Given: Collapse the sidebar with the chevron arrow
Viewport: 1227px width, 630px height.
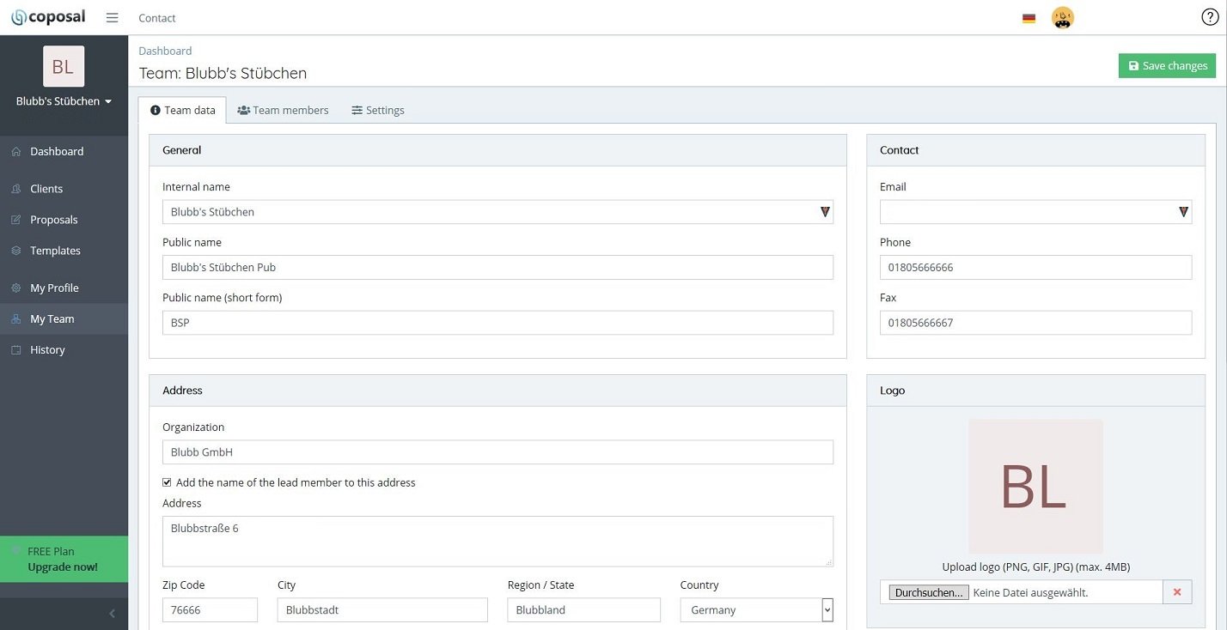Looking at the screenshot, I should click(x=112, y=614).
